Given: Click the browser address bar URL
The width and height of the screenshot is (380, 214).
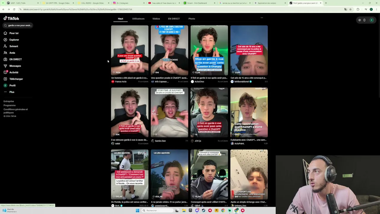Looking at the screenshot, I should (78, 9).
